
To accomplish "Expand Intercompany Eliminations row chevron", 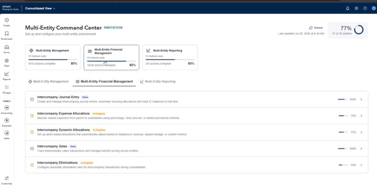I will point(361,165).
